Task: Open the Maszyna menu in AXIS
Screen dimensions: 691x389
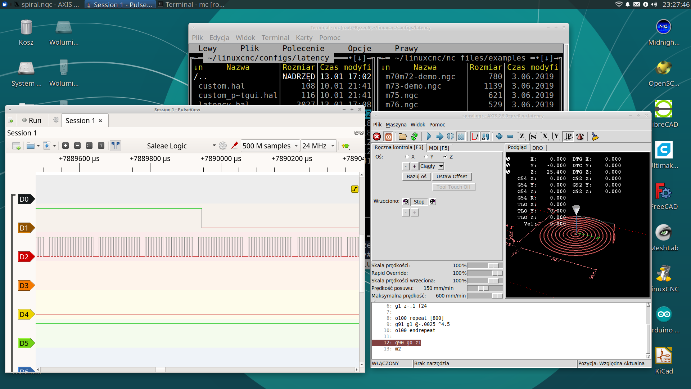Action: 396,124
